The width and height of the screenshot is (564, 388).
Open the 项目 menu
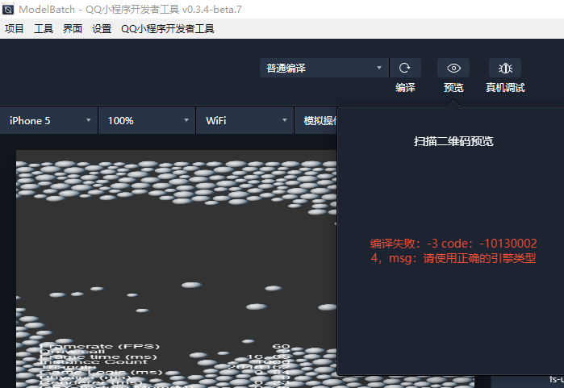click(15, 28)
